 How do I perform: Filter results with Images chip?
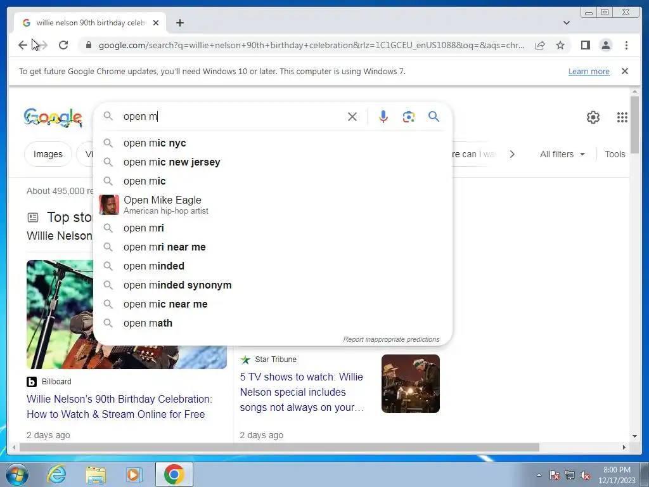tap(48, 154)
